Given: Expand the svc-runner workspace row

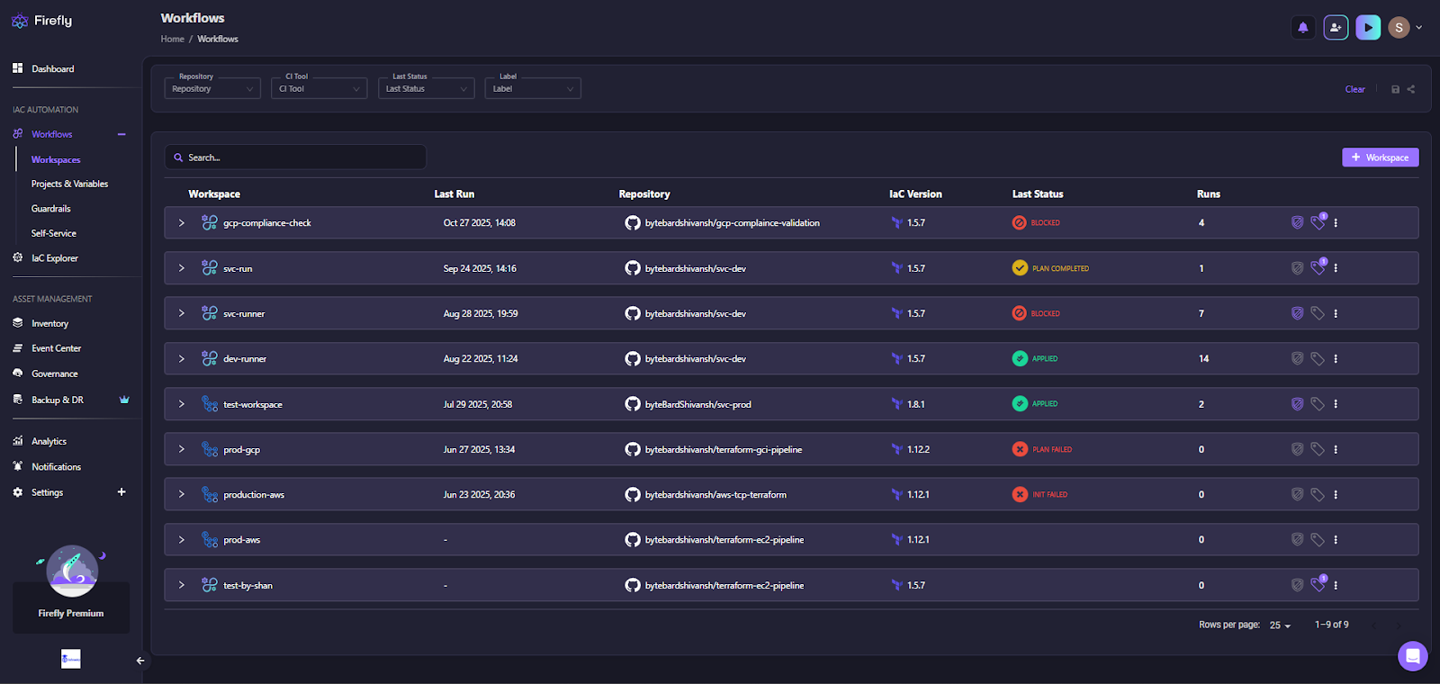Looking at the screenshot, I should [181, 313].
